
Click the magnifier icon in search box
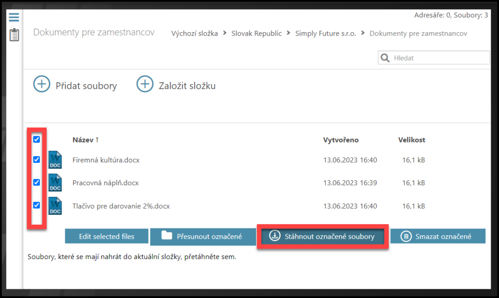coord(385,58)
